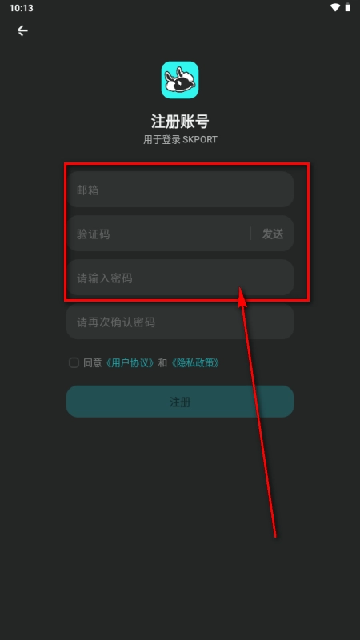360x640 pixels.
Task: Tap the 用于登录 SKPORT subtitle
Action: click(x=180, y=139)
